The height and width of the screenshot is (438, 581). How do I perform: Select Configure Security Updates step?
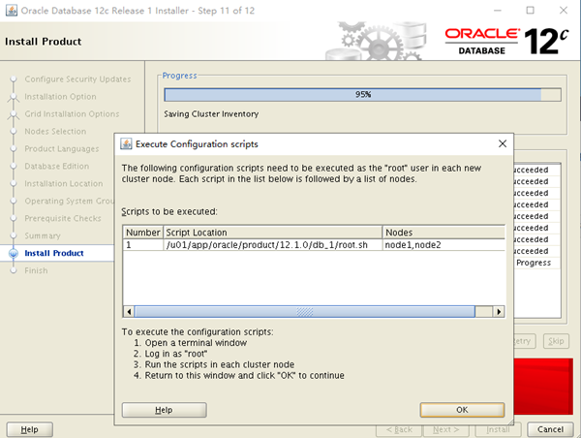[77, 79]
